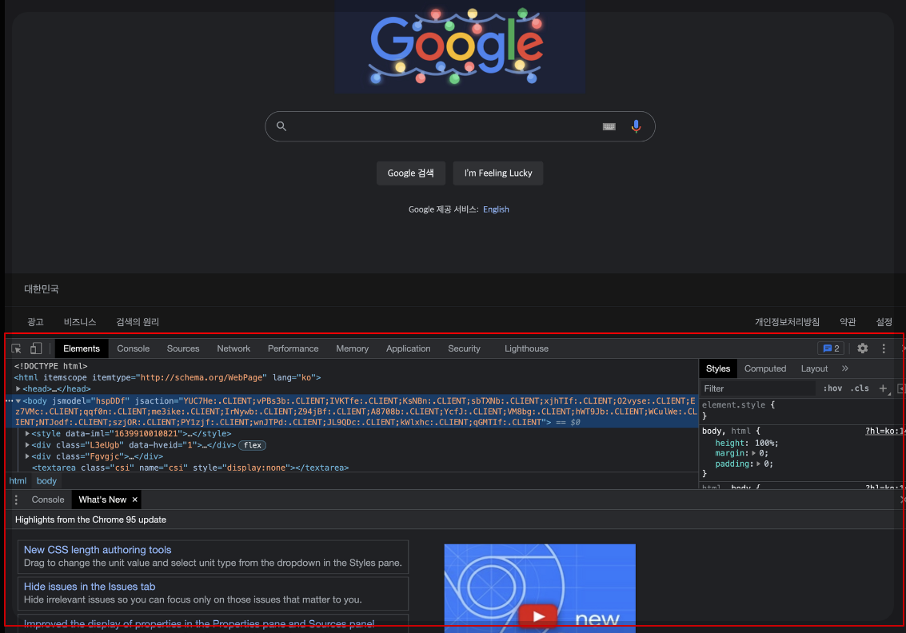Image resolution: width=906 pixels, height=633 pixels.
Task: Open the on-screen keyboard icon in search box
Action: (x=609, y=126)
